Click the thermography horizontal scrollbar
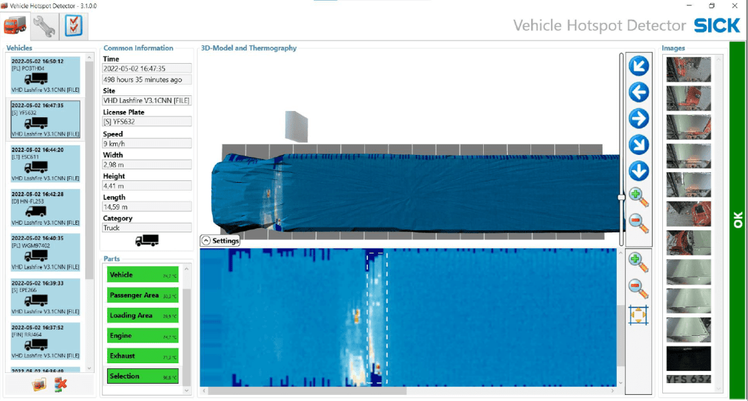This screenshot has height=401, width=748. click(x=307, y=391)
